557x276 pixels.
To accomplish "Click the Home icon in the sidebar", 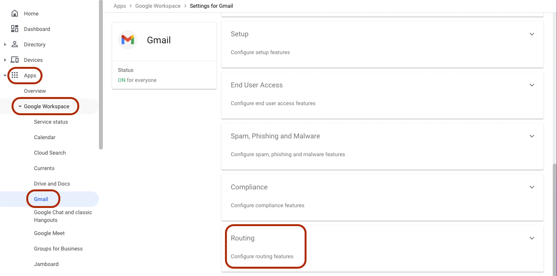I will tap(14, 13).
